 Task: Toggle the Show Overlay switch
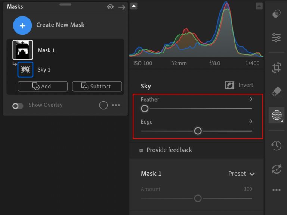coord(18,106)
